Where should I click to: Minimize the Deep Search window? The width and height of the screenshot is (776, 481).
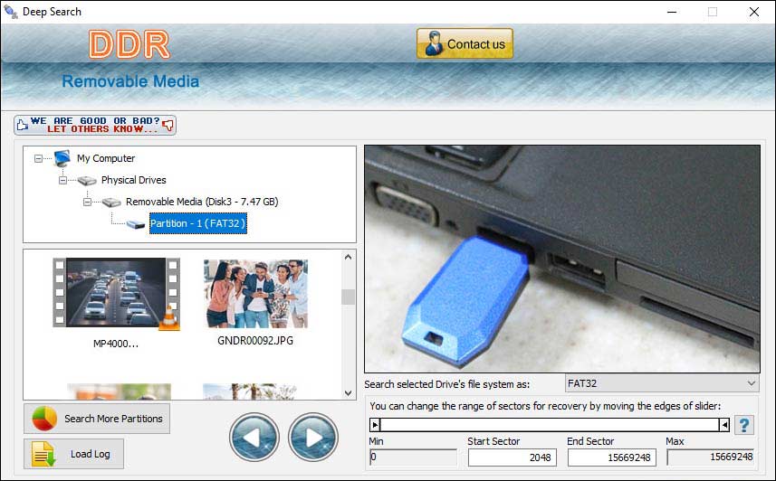[672, 12]
